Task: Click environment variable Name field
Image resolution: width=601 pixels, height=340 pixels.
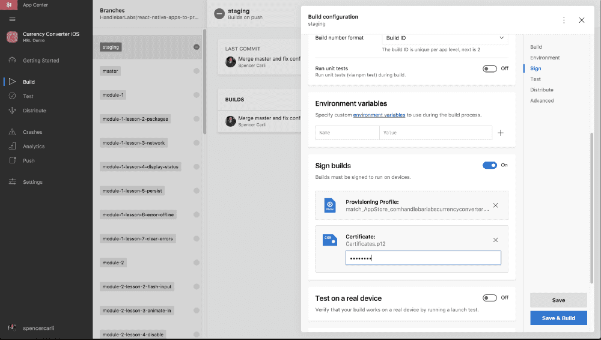Action: [x=347, y=133]
